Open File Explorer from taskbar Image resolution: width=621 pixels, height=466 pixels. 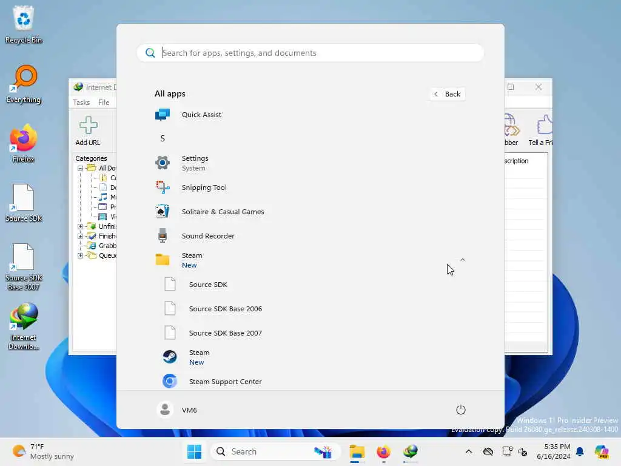pyautogui.click(x=357, y=451)
